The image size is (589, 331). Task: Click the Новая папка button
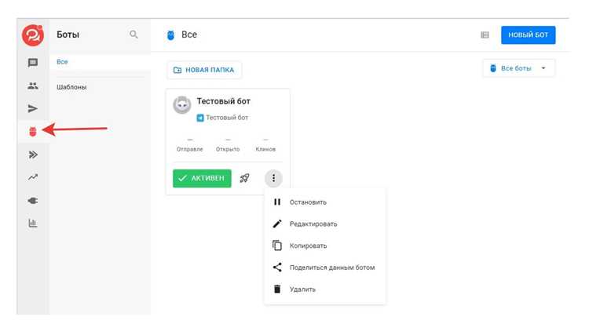[x=204, y=70]
